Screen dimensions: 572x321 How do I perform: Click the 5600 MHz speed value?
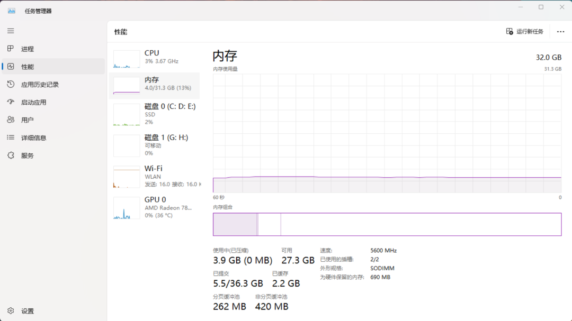(x=383, y=251)
